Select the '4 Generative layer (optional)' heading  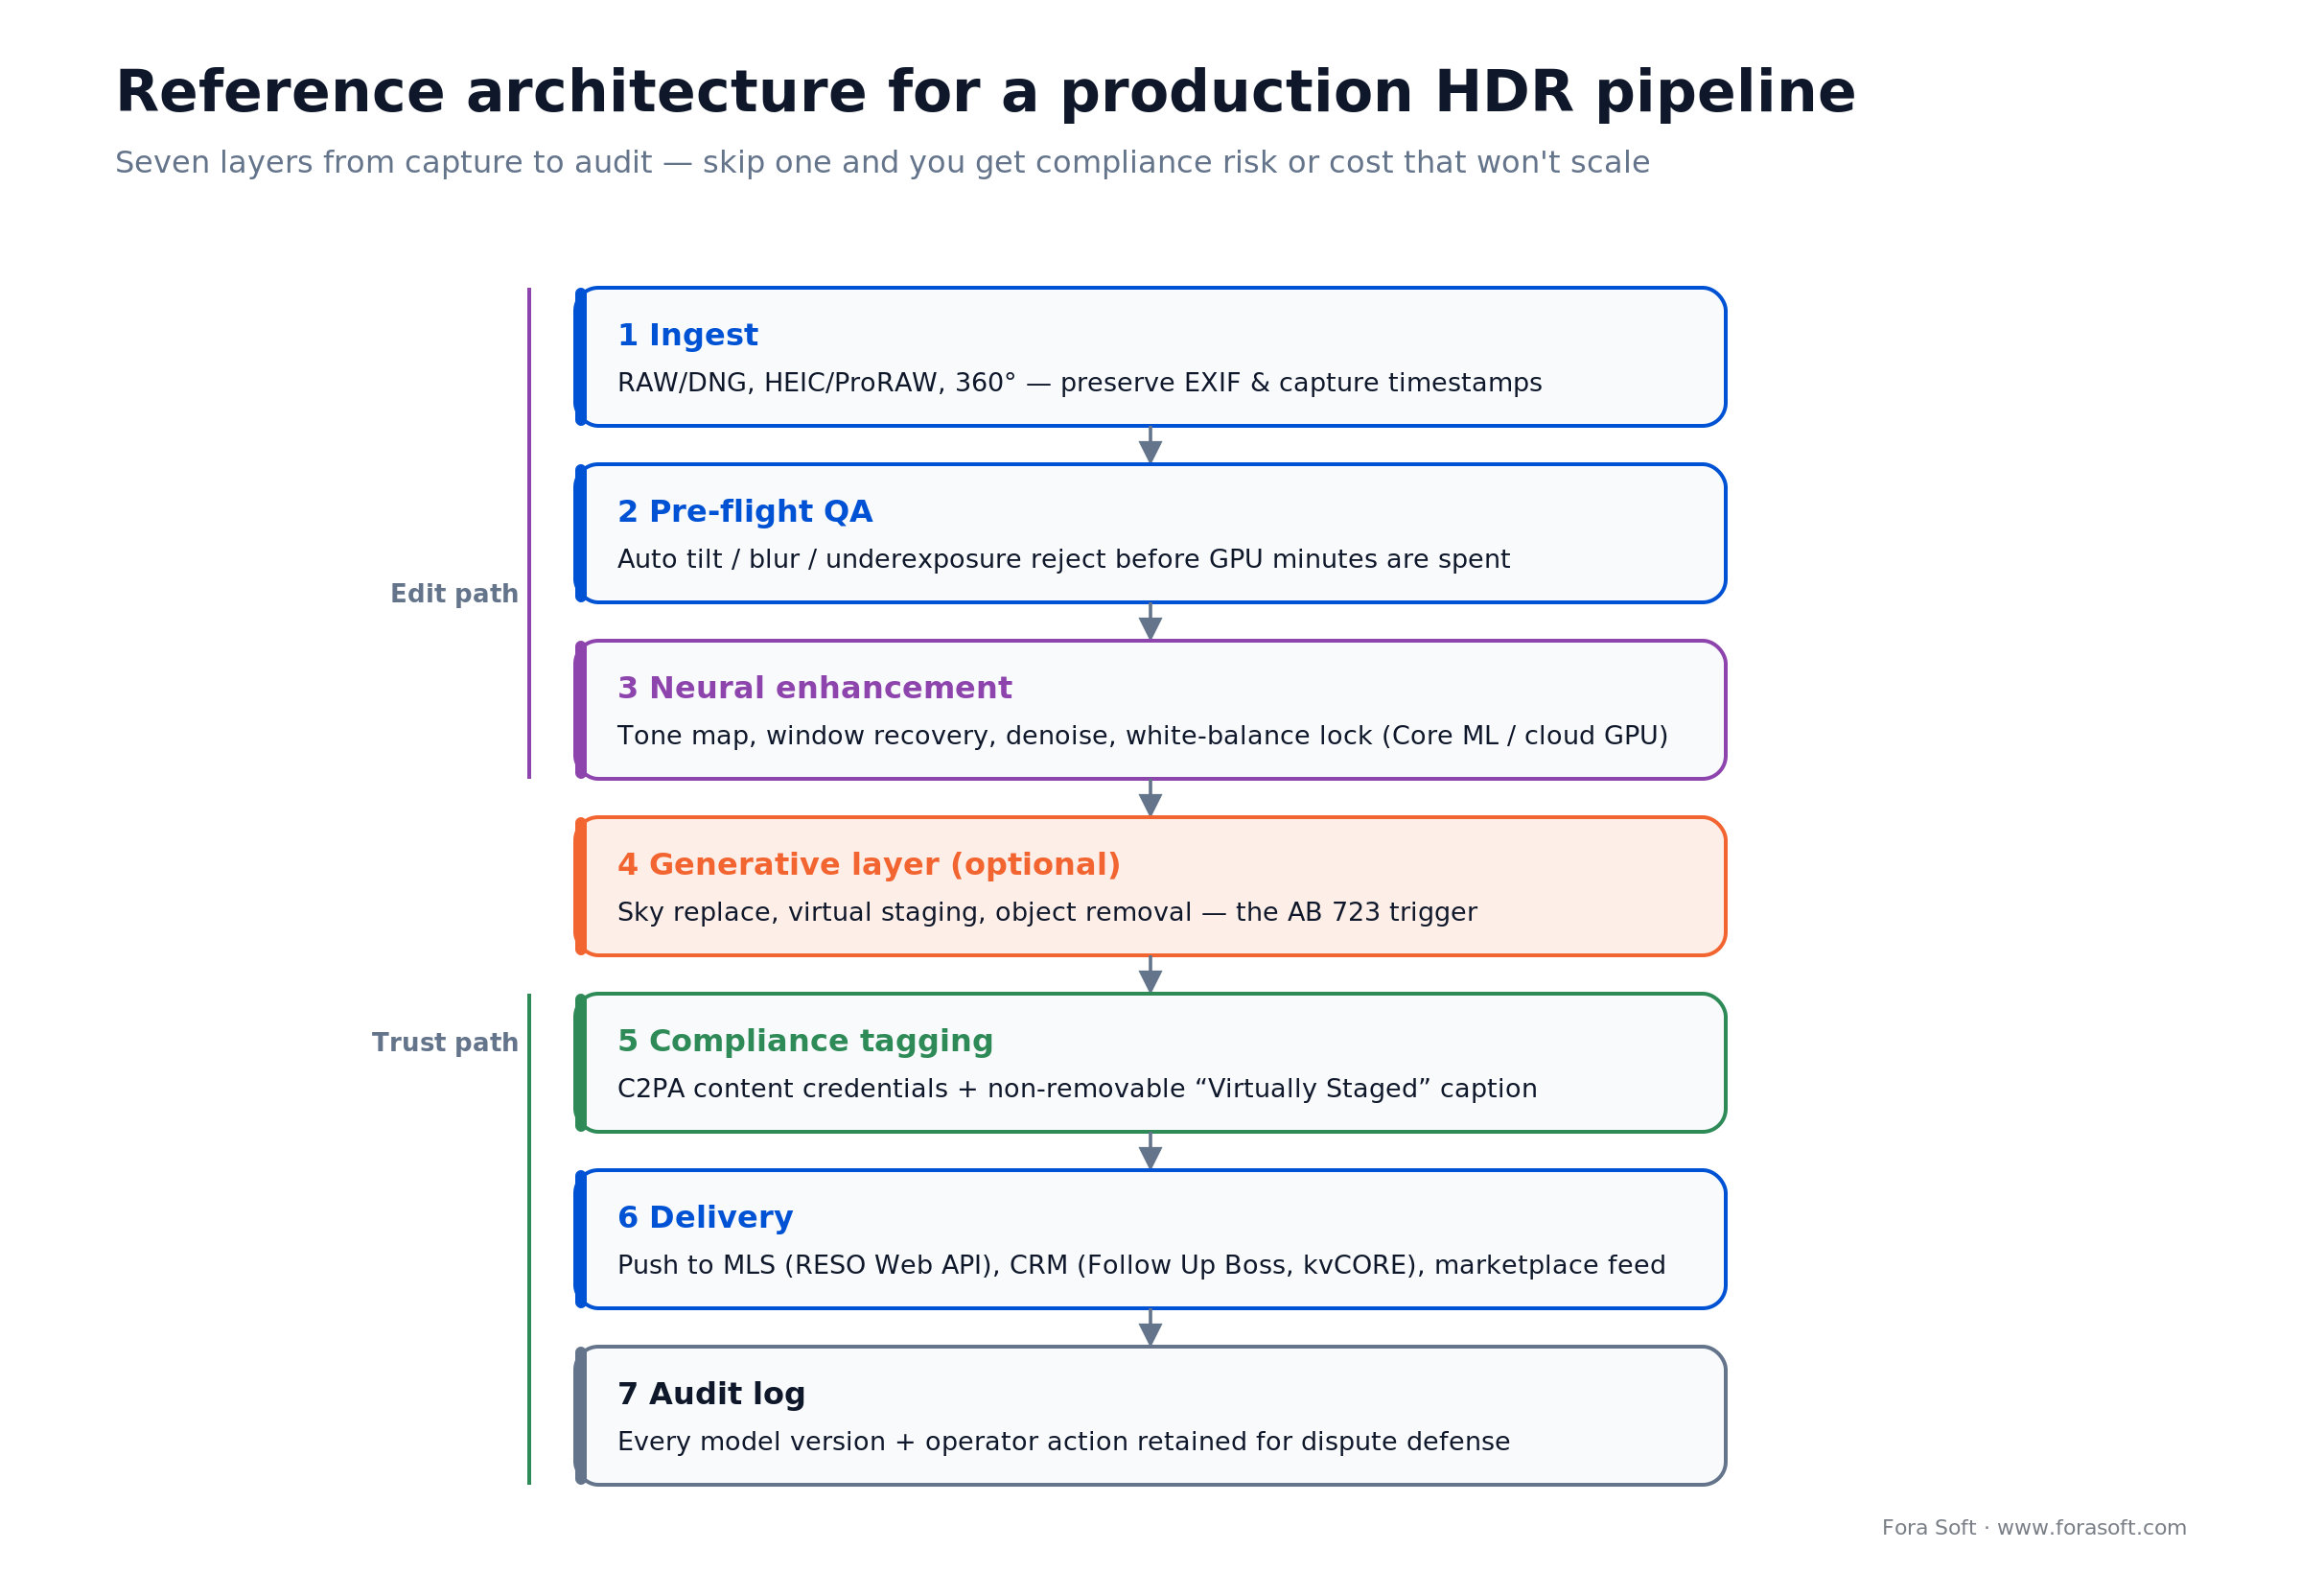click(869, 865)
